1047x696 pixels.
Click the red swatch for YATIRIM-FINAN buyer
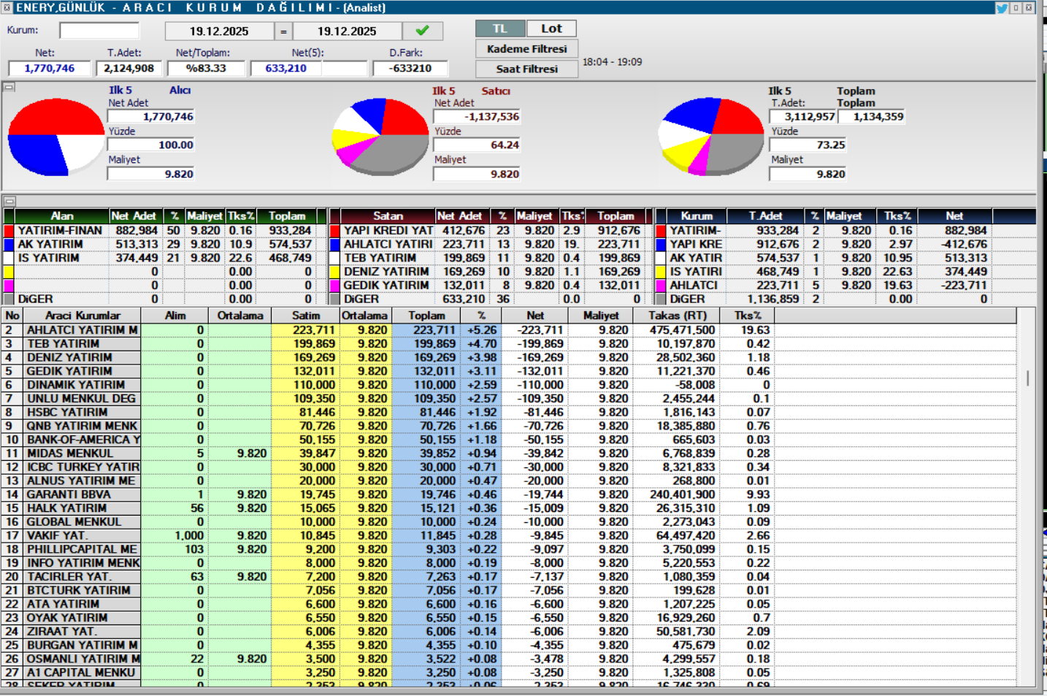[9, 231]
